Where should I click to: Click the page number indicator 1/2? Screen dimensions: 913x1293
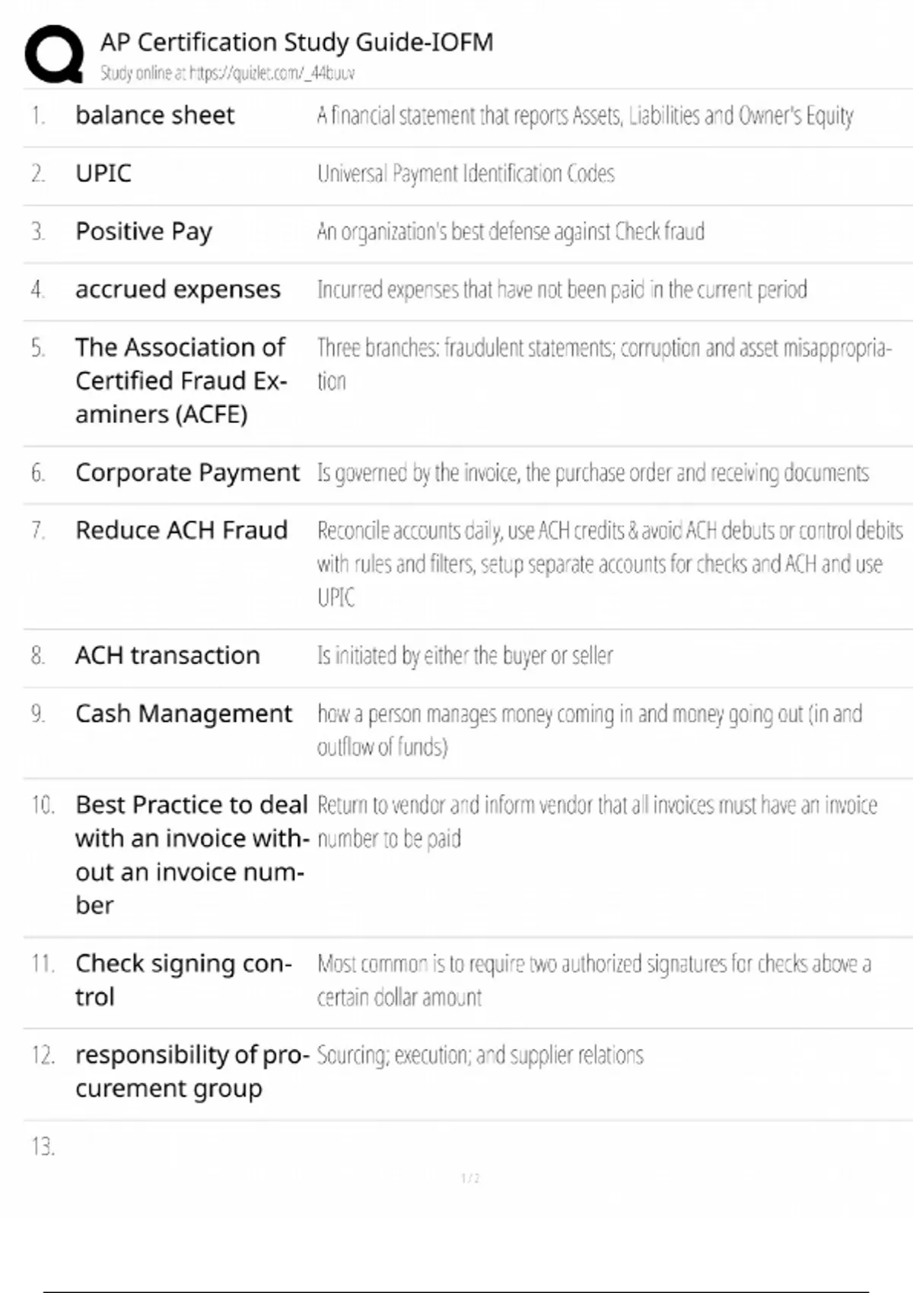[x=470, y=1178]
